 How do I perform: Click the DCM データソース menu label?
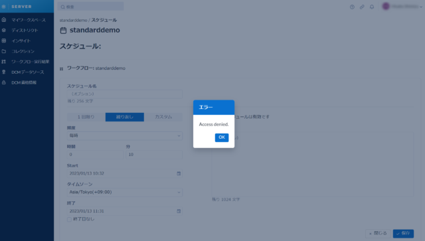pos(28,72)
